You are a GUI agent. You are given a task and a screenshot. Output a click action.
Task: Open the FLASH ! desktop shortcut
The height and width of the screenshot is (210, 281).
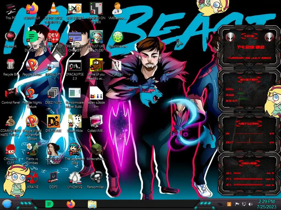click(x=117, y=68)
